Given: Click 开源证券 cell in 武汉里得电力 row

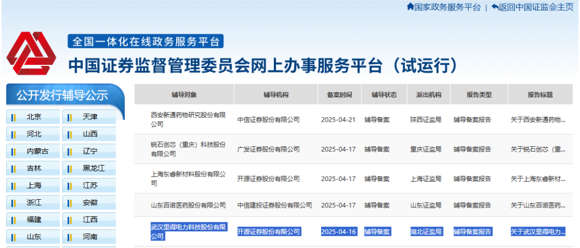Looking at the screenshot, I should point(269,232).
